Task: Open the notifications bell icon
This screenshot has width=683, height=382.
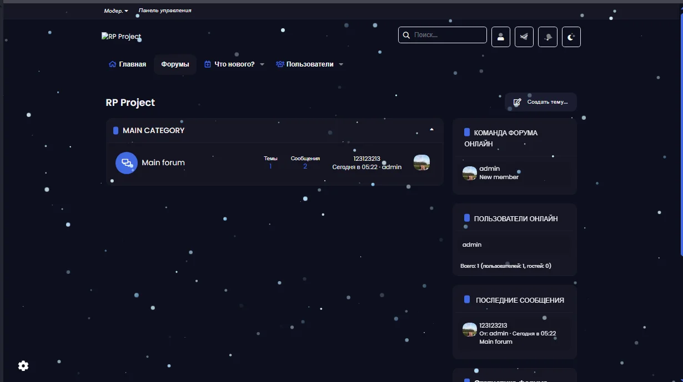Action: 548,37
